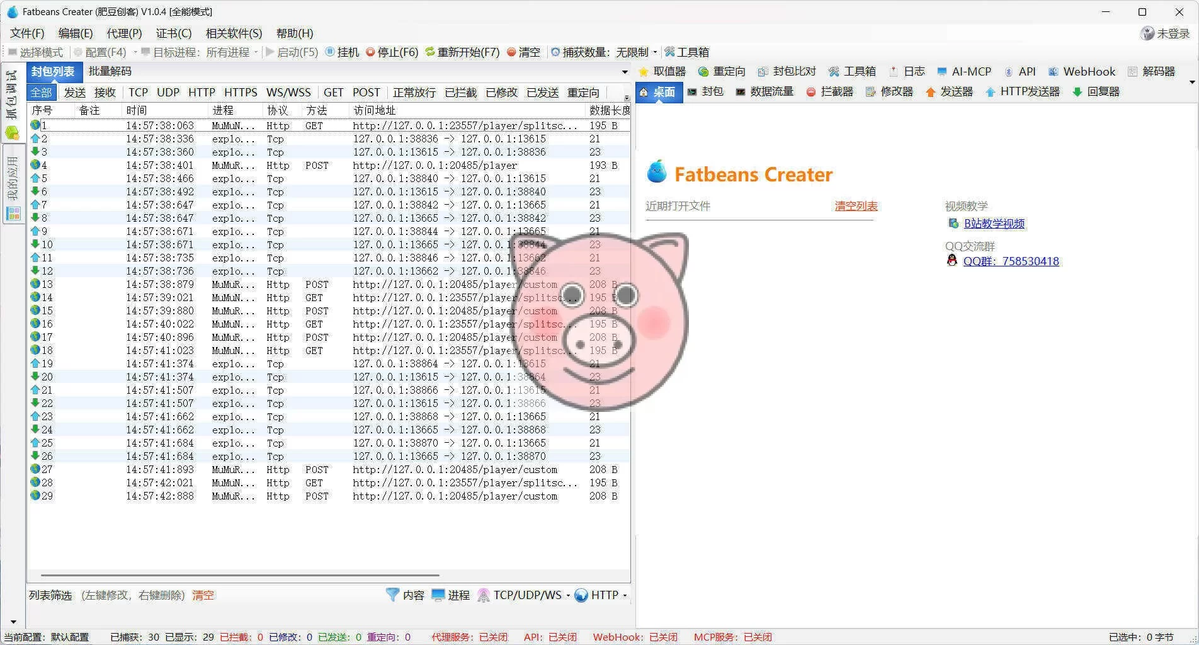Expand the 目标进程 dropdown

coord(256,52)
